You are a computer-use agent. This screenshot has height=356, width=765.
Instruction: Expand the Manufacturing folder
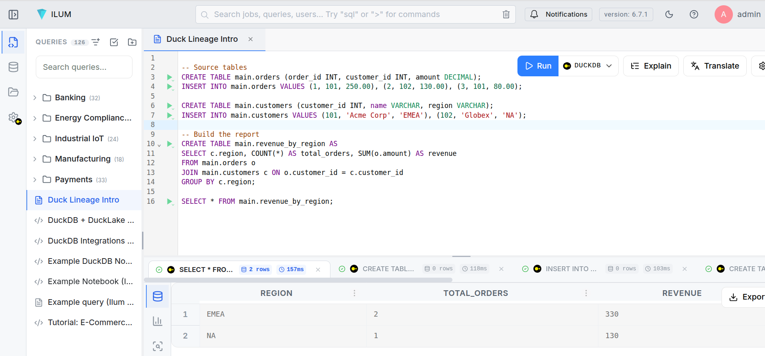click(35, 159)
